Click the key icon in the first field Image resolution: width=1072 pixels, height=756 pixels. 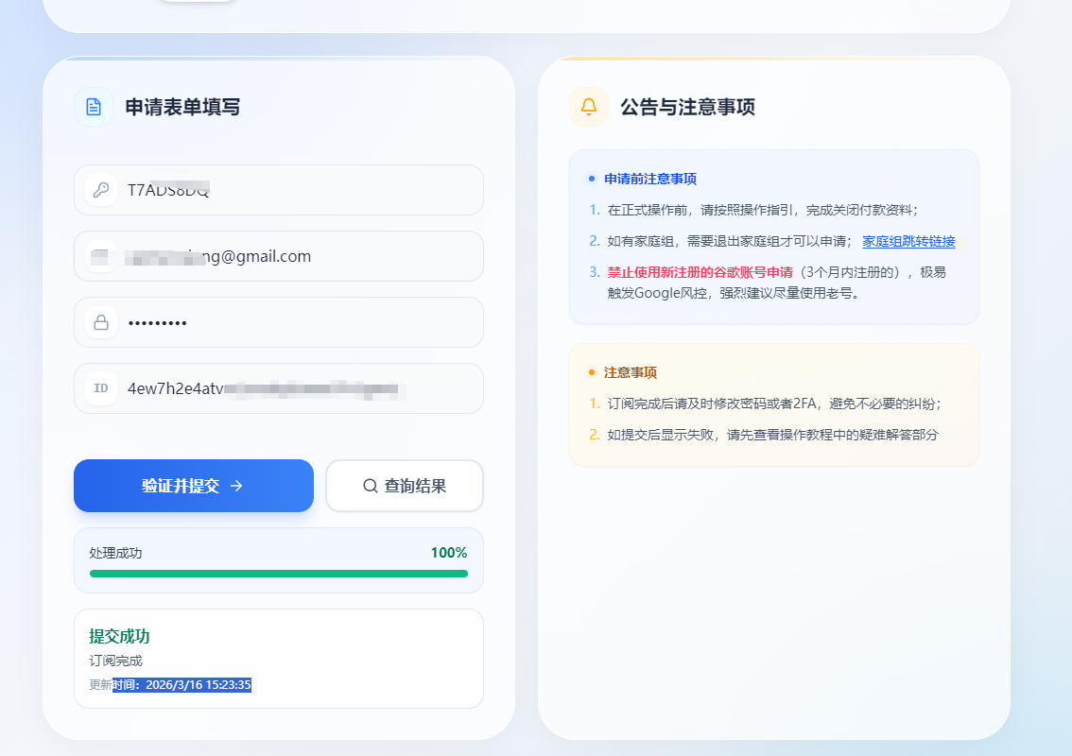pyautogui.click(x=101, y=190)
